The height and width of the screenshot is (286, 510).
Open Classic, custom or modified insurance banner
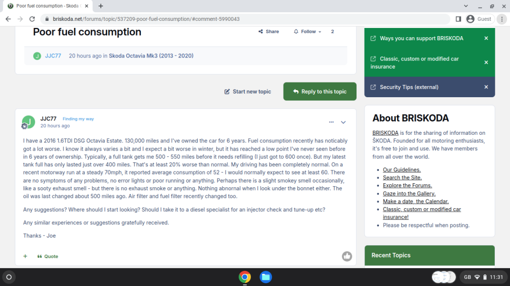tap(415, 63)
